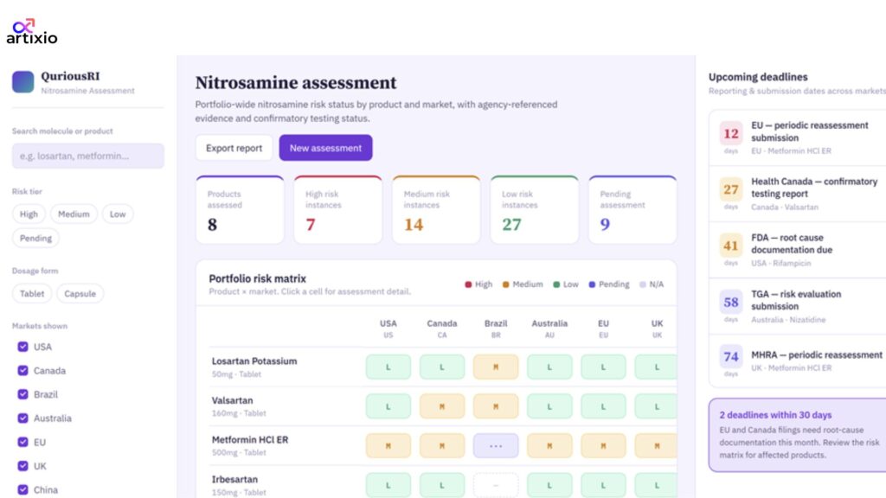Screen dimensions: 886x498
Task: Open Valsartan Australia low cell
Action: pos(549,406)
